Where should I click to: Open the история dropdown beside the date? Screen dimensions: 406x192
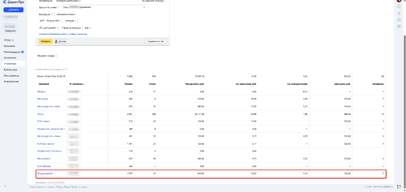tap(70, 21)
